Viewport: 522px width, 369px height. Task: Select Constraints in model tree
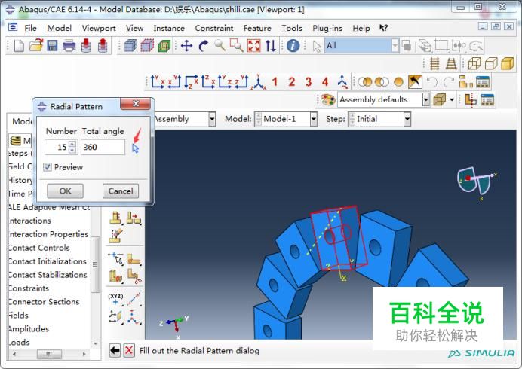click(x=29, y=288)
